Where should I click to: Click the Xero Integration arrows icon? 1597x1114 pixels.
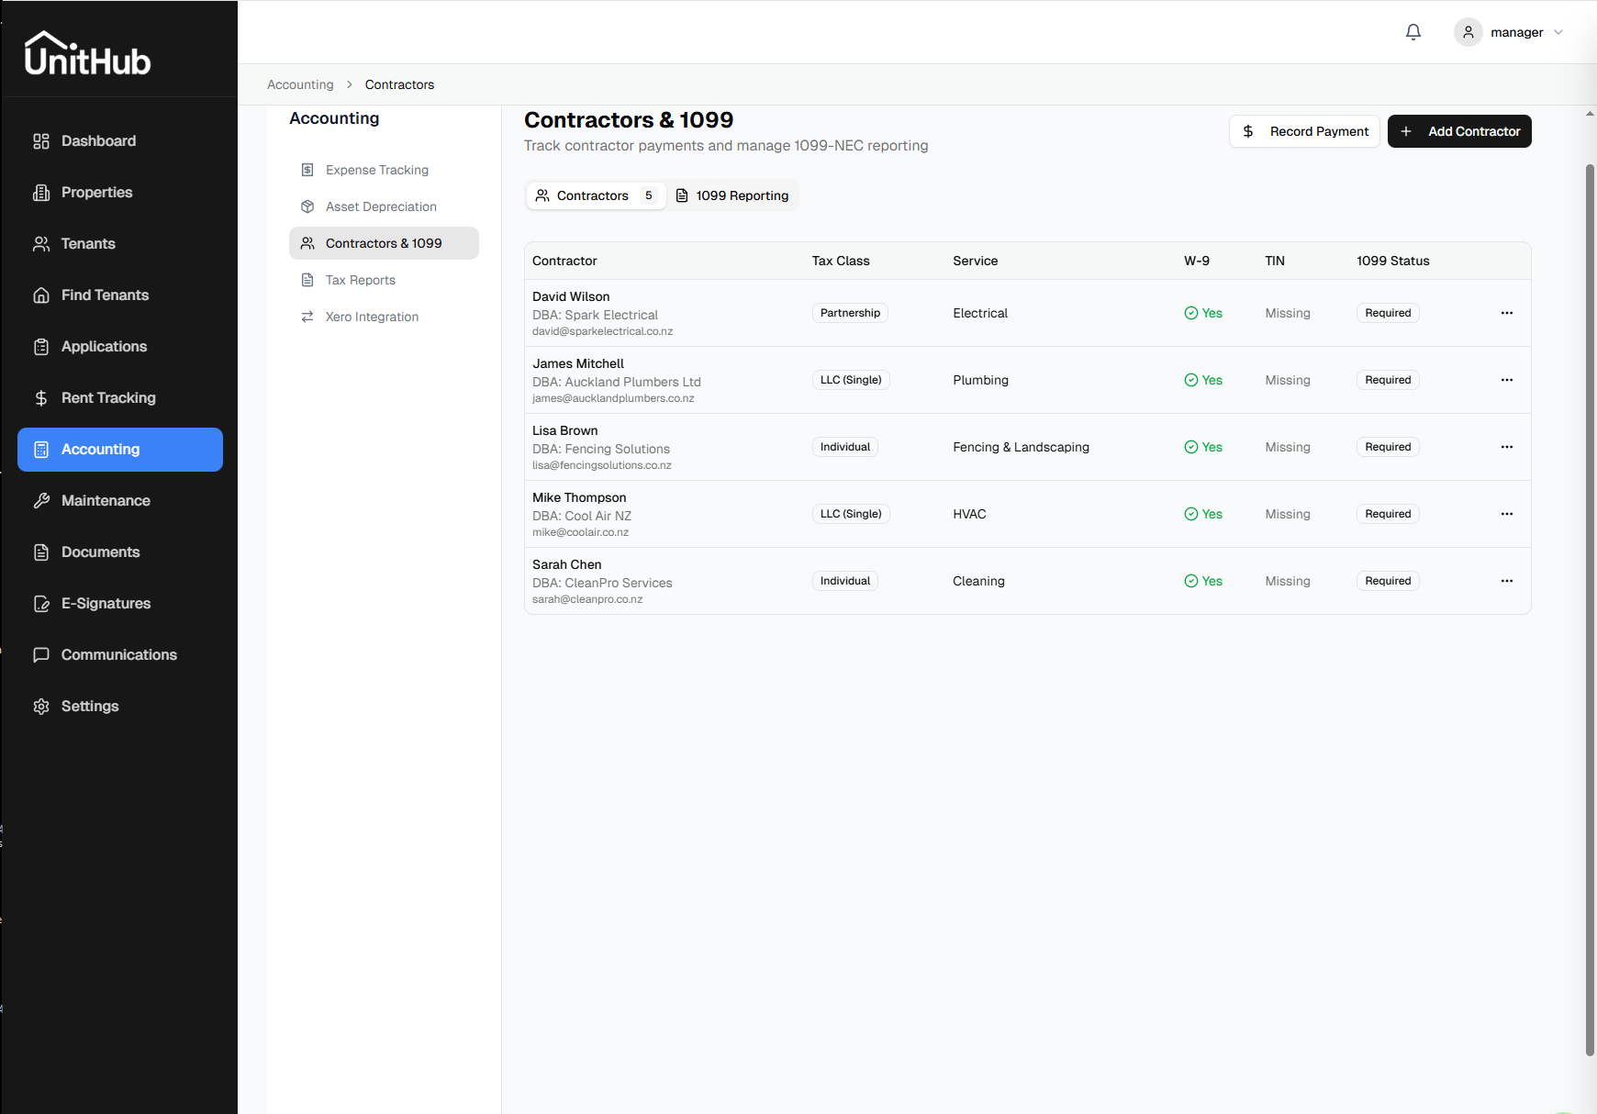click(307, 317)
